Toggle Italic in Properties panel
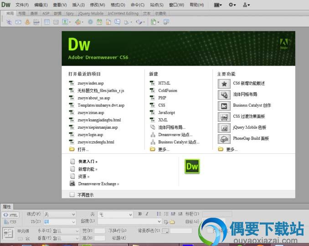 point(147,214)
